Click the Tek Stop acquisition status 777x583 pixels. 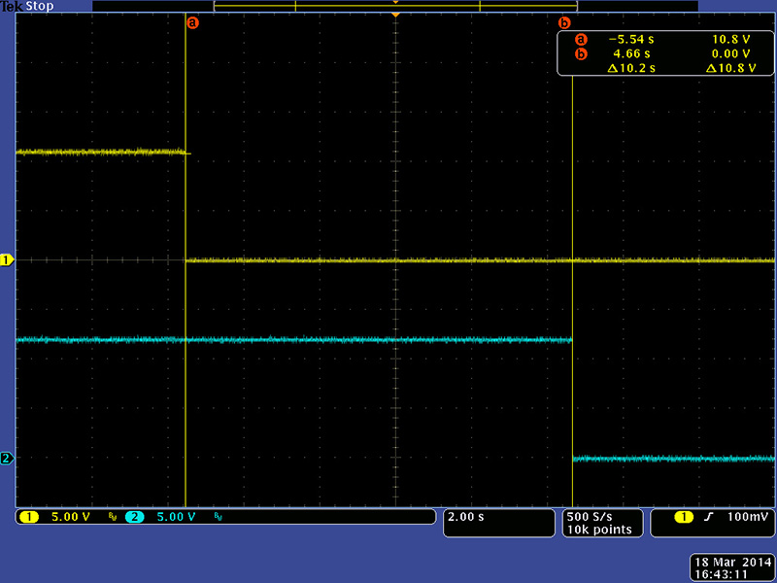(27, 6)
